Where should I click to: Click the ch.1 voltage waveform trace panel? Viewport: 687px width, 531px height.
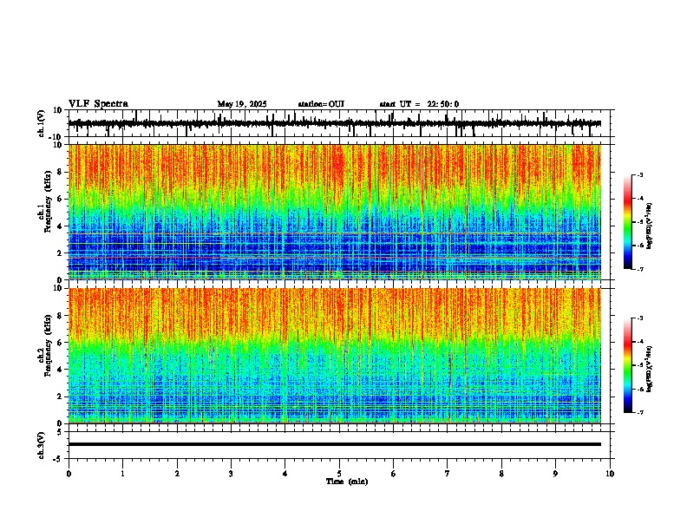click(339, 123)
